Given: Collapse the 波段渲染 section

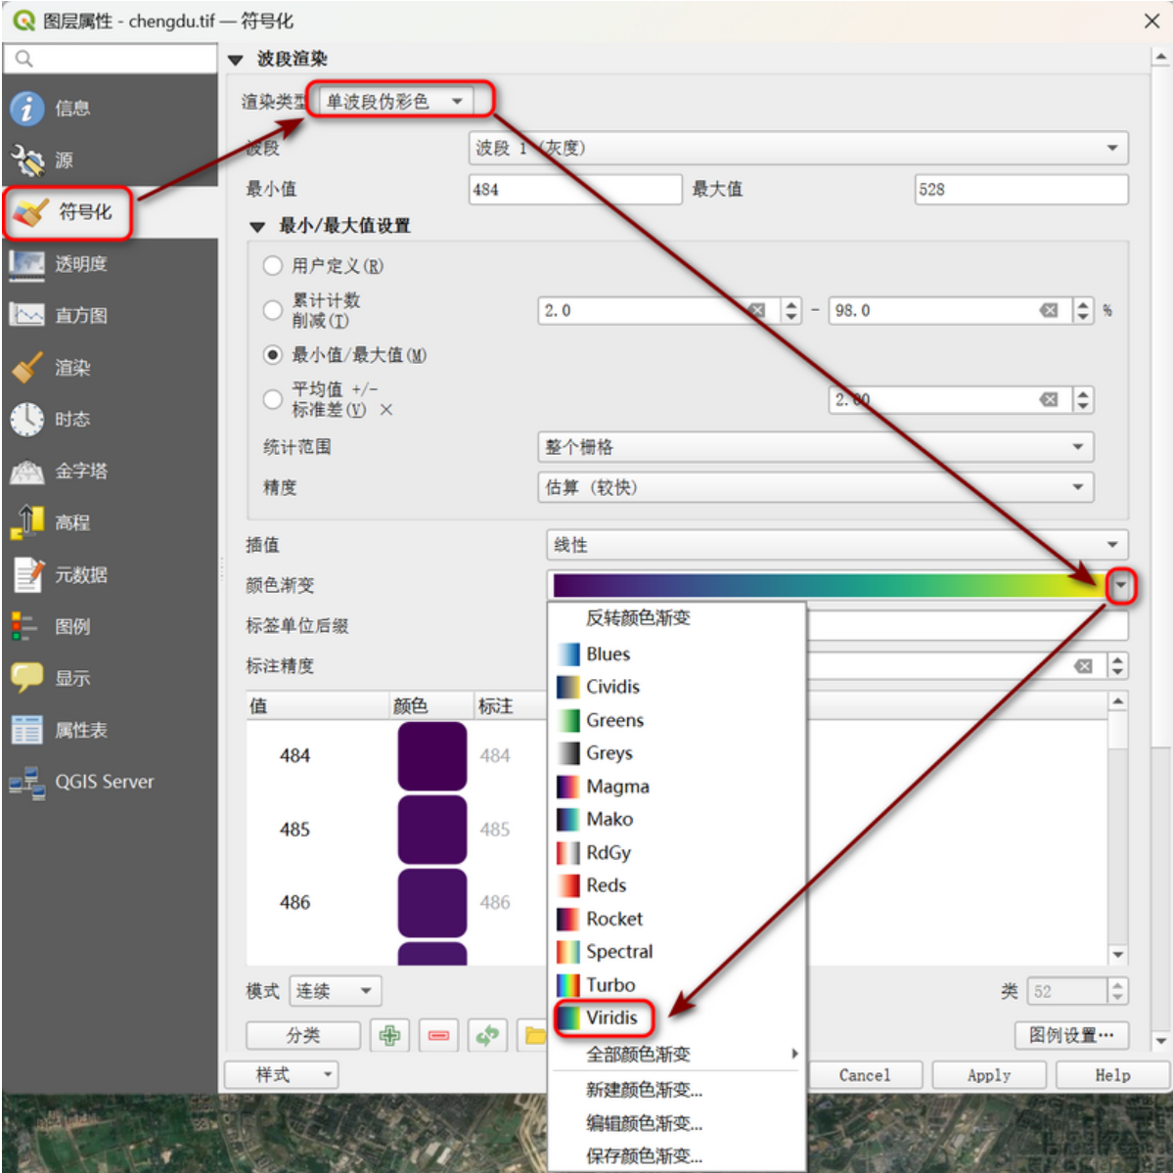Looking at the screenshot, I should 236,59.
